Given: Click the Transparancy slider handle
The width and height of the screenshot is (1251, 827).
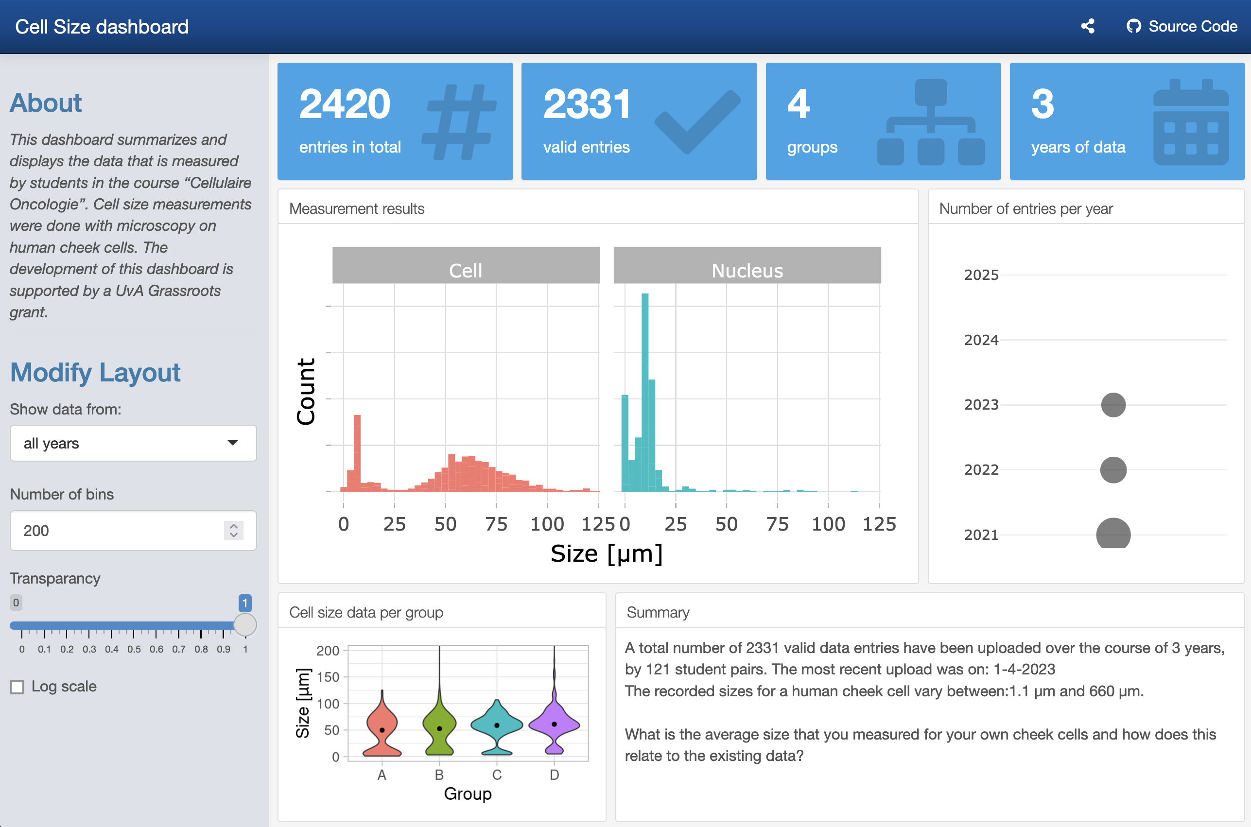Looking at the screenshot, I should (x=245, y=625).
